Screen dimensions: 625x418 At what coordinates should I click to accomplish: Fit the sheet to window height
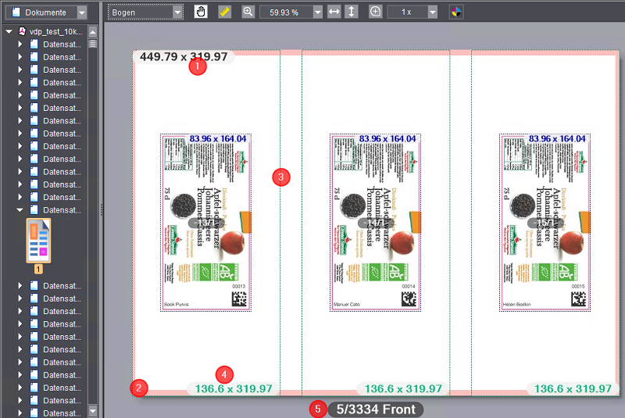(x=352, y=12)
